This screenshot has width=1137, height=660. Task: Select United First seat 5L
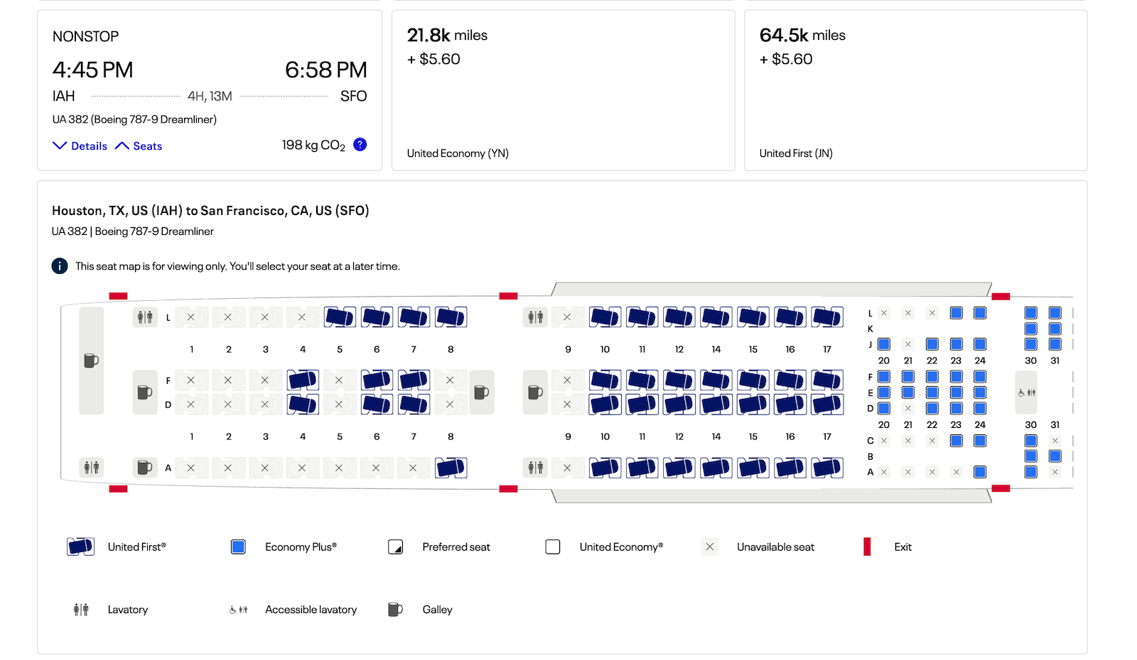tap(340, 317)
